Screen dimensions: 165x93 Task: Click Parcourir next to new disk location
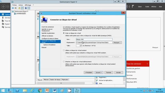(117, 43)
